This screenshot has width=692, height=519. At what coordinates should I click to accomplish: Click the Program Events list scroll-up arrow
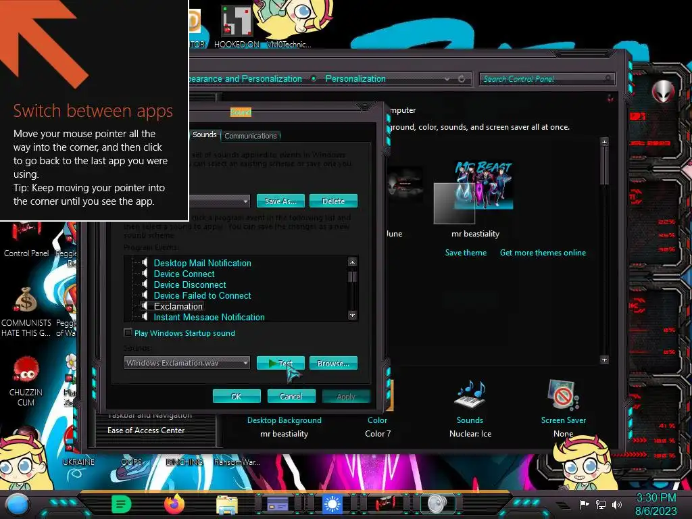(x=352, y=262)
